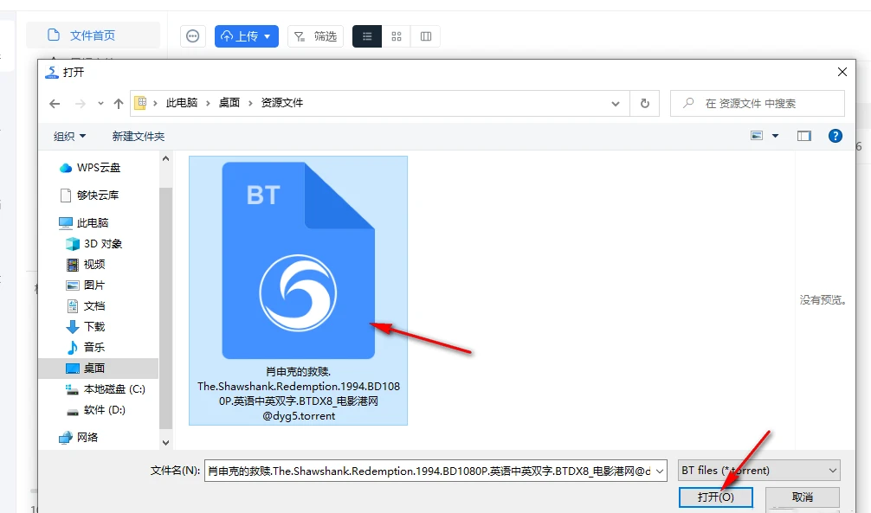Refresh the folder view

click(x=644, y=103)
